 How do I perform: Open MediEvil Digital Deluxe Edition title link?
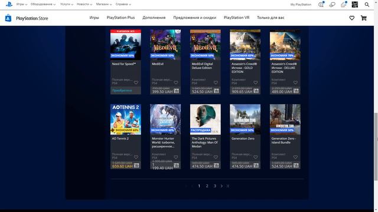pos(202,66)
